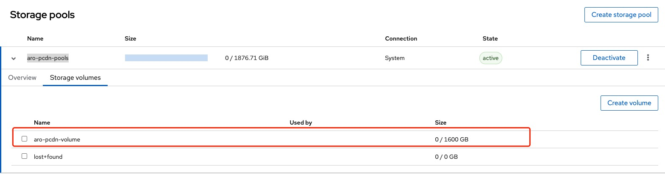Click the Storage pools page heading
Image resolution: width=665 pixels, height=174 pixels.
pyautogui.click(x=42, y=15)
